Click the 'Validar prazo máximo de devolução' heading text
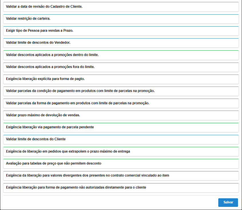The width and height of the screenshot is (242, 210). click(x=43, y=115)
